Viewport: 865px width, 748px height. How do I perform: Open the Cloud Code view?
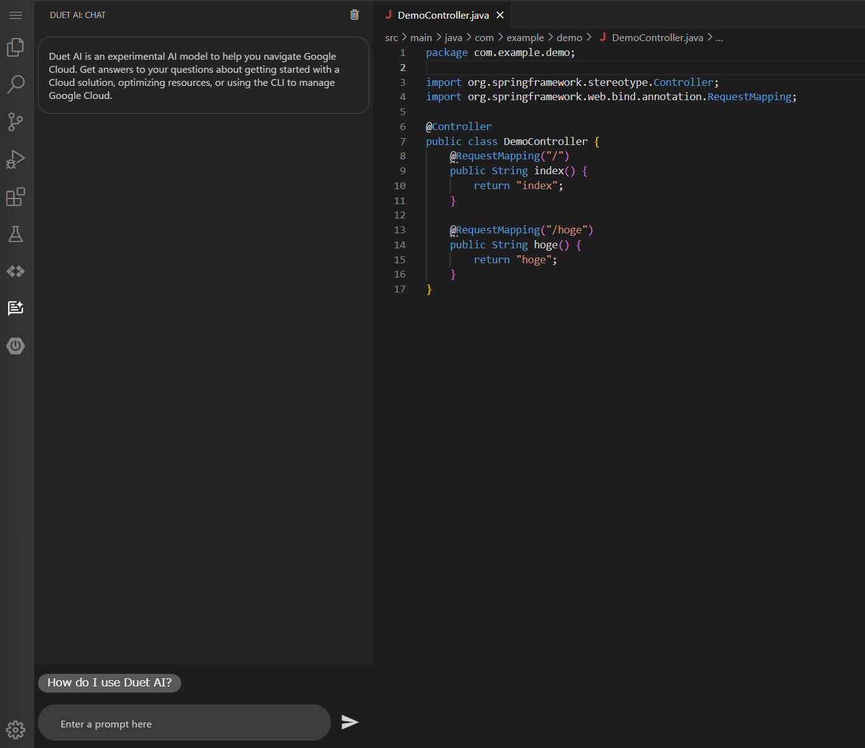[16, 271]
